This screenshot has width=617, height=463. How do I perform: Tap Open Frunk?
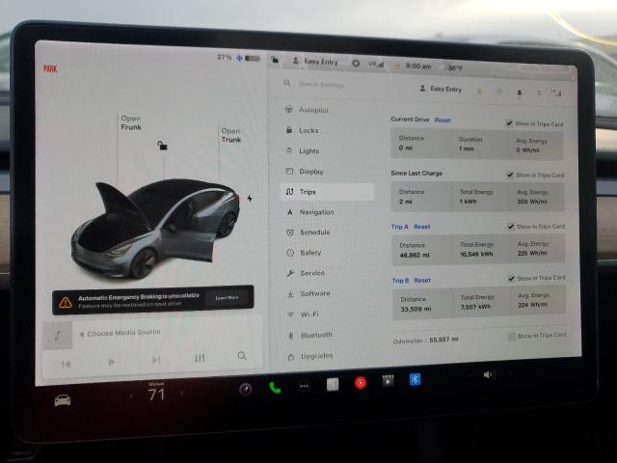click(131, 123)
